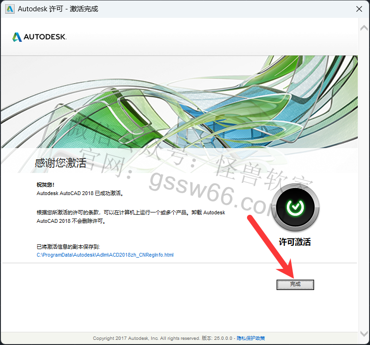370x345 pixels.
Task: Click the 许可激活 label under the icon
Action: [x=295, y=242]
